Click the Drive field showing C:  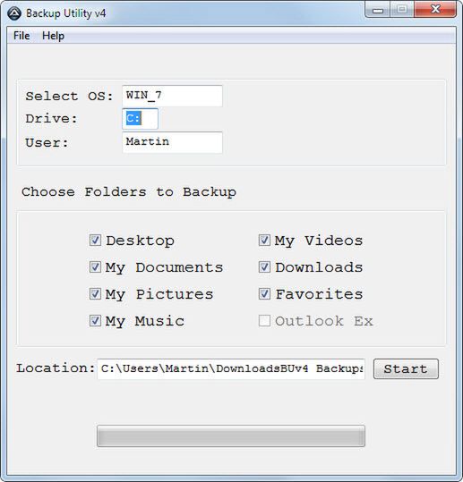pos(140,118)
